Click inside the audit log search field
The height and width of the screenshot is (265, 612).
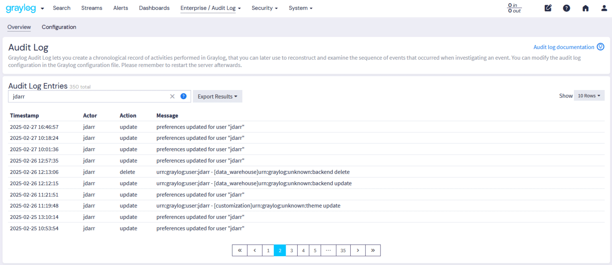click(x=80, y=96)
